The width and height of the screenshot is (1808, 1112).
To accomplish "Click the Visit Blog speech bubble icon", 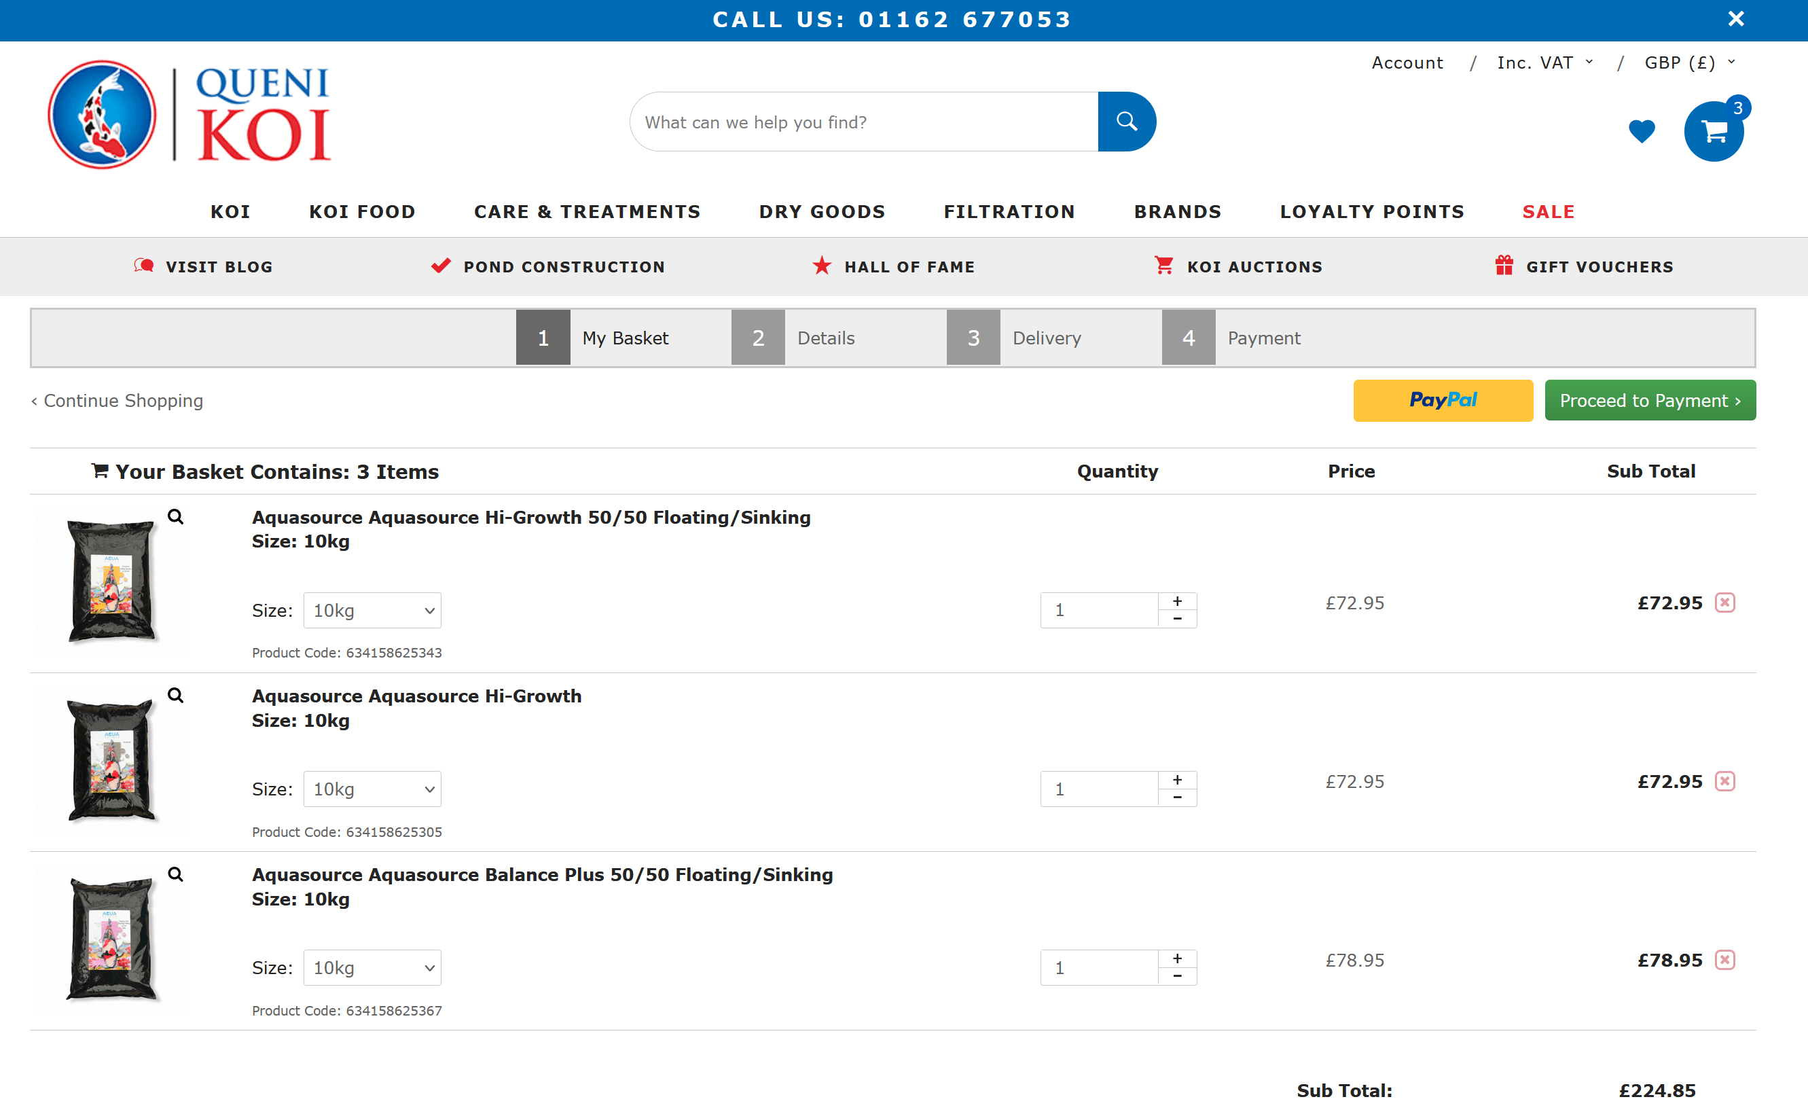I will click(144, 266).
